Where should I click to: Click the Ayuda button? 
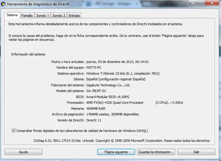23,152
